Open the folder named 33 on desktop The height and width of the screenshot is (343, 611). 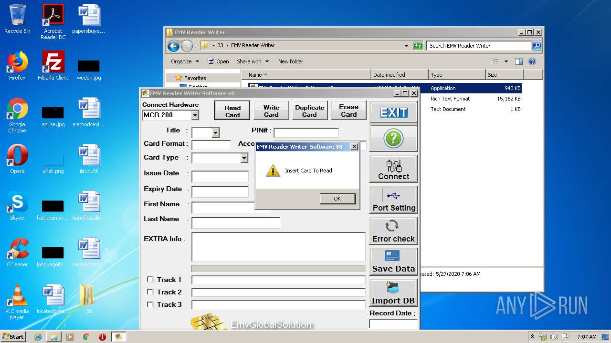point(88,299)
